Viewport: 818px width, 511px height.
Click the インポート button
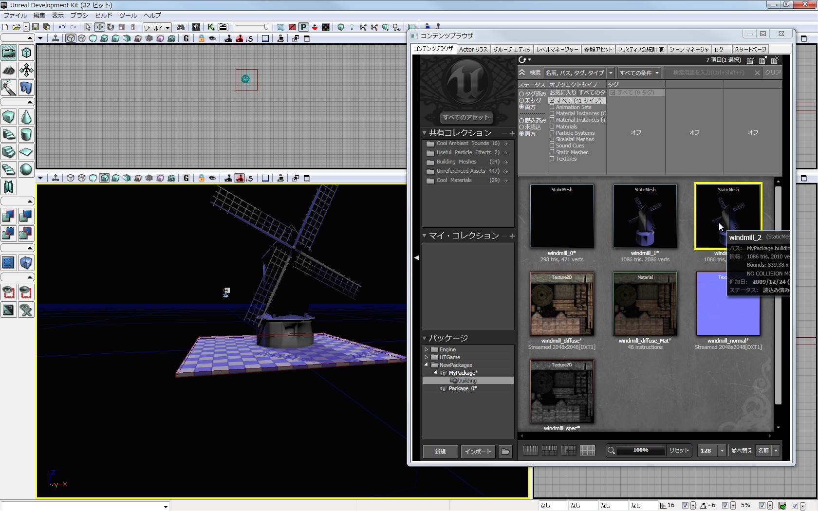478,452
